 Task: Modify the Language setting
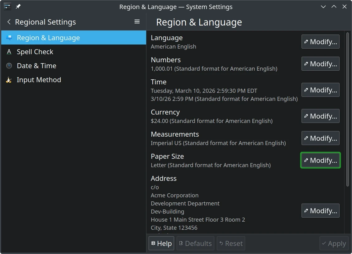tap(320, 42)
